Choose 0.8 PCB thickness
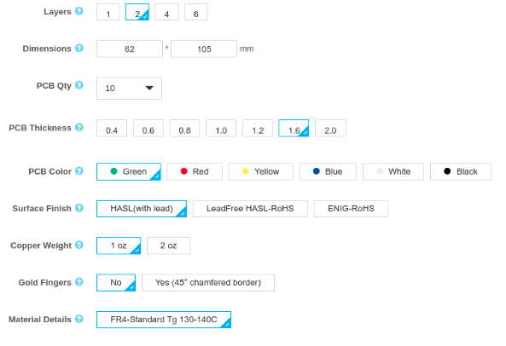The image size is (506, 346). (184, 129)
